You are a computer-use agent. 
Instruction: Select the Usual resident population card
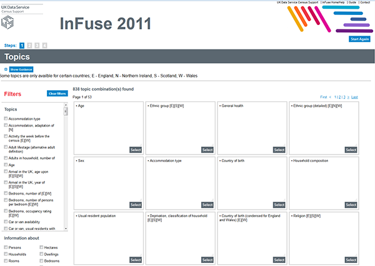(x=136, y=260)
